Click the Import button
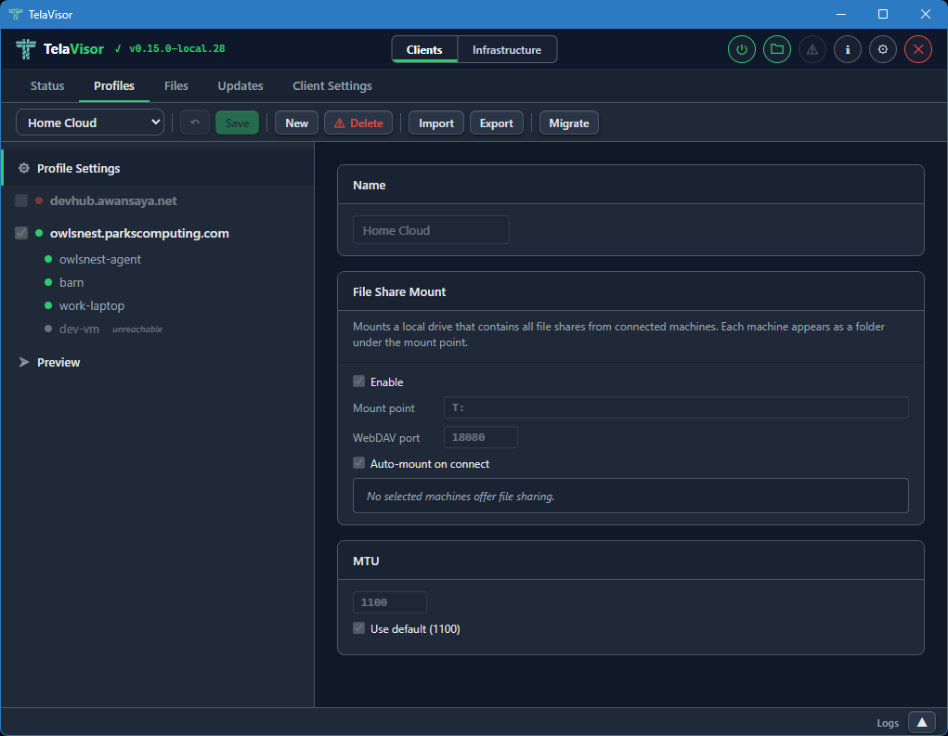The image size is (948, 736). (x=435, y=123)
